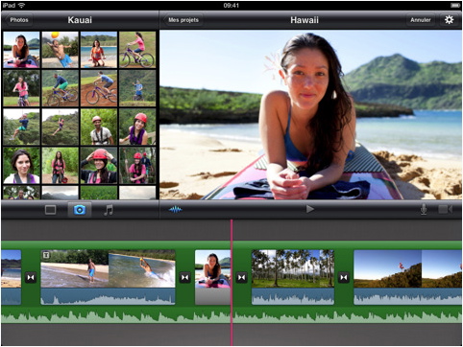Choose the beach volleyball jump photo
Screen dimensions: 463x347
[61, 50]
